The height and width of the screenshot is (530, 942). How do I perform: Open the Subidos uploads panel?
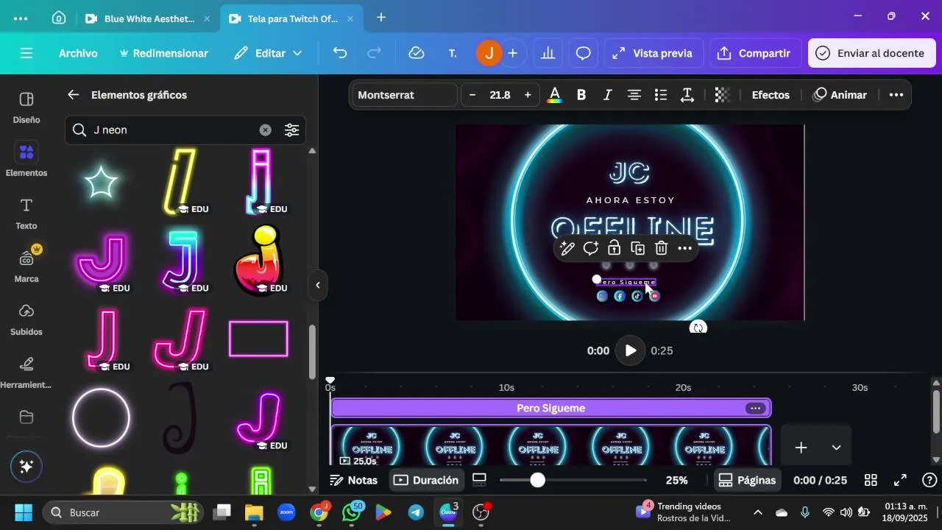pos(26,319)
